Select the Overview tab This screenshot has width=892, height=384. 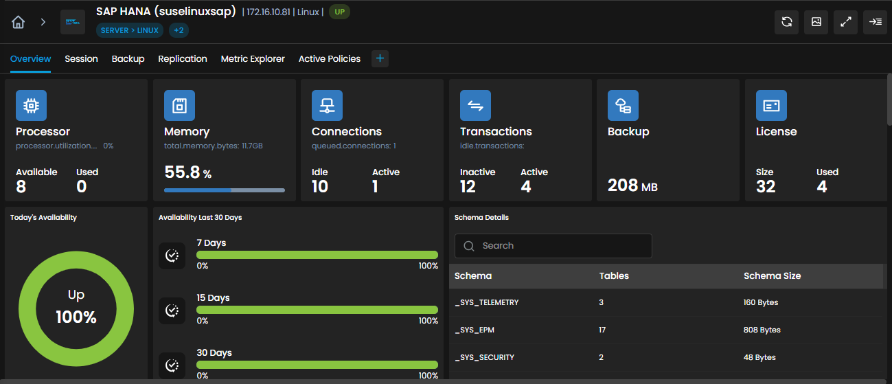tap(30, 59)
